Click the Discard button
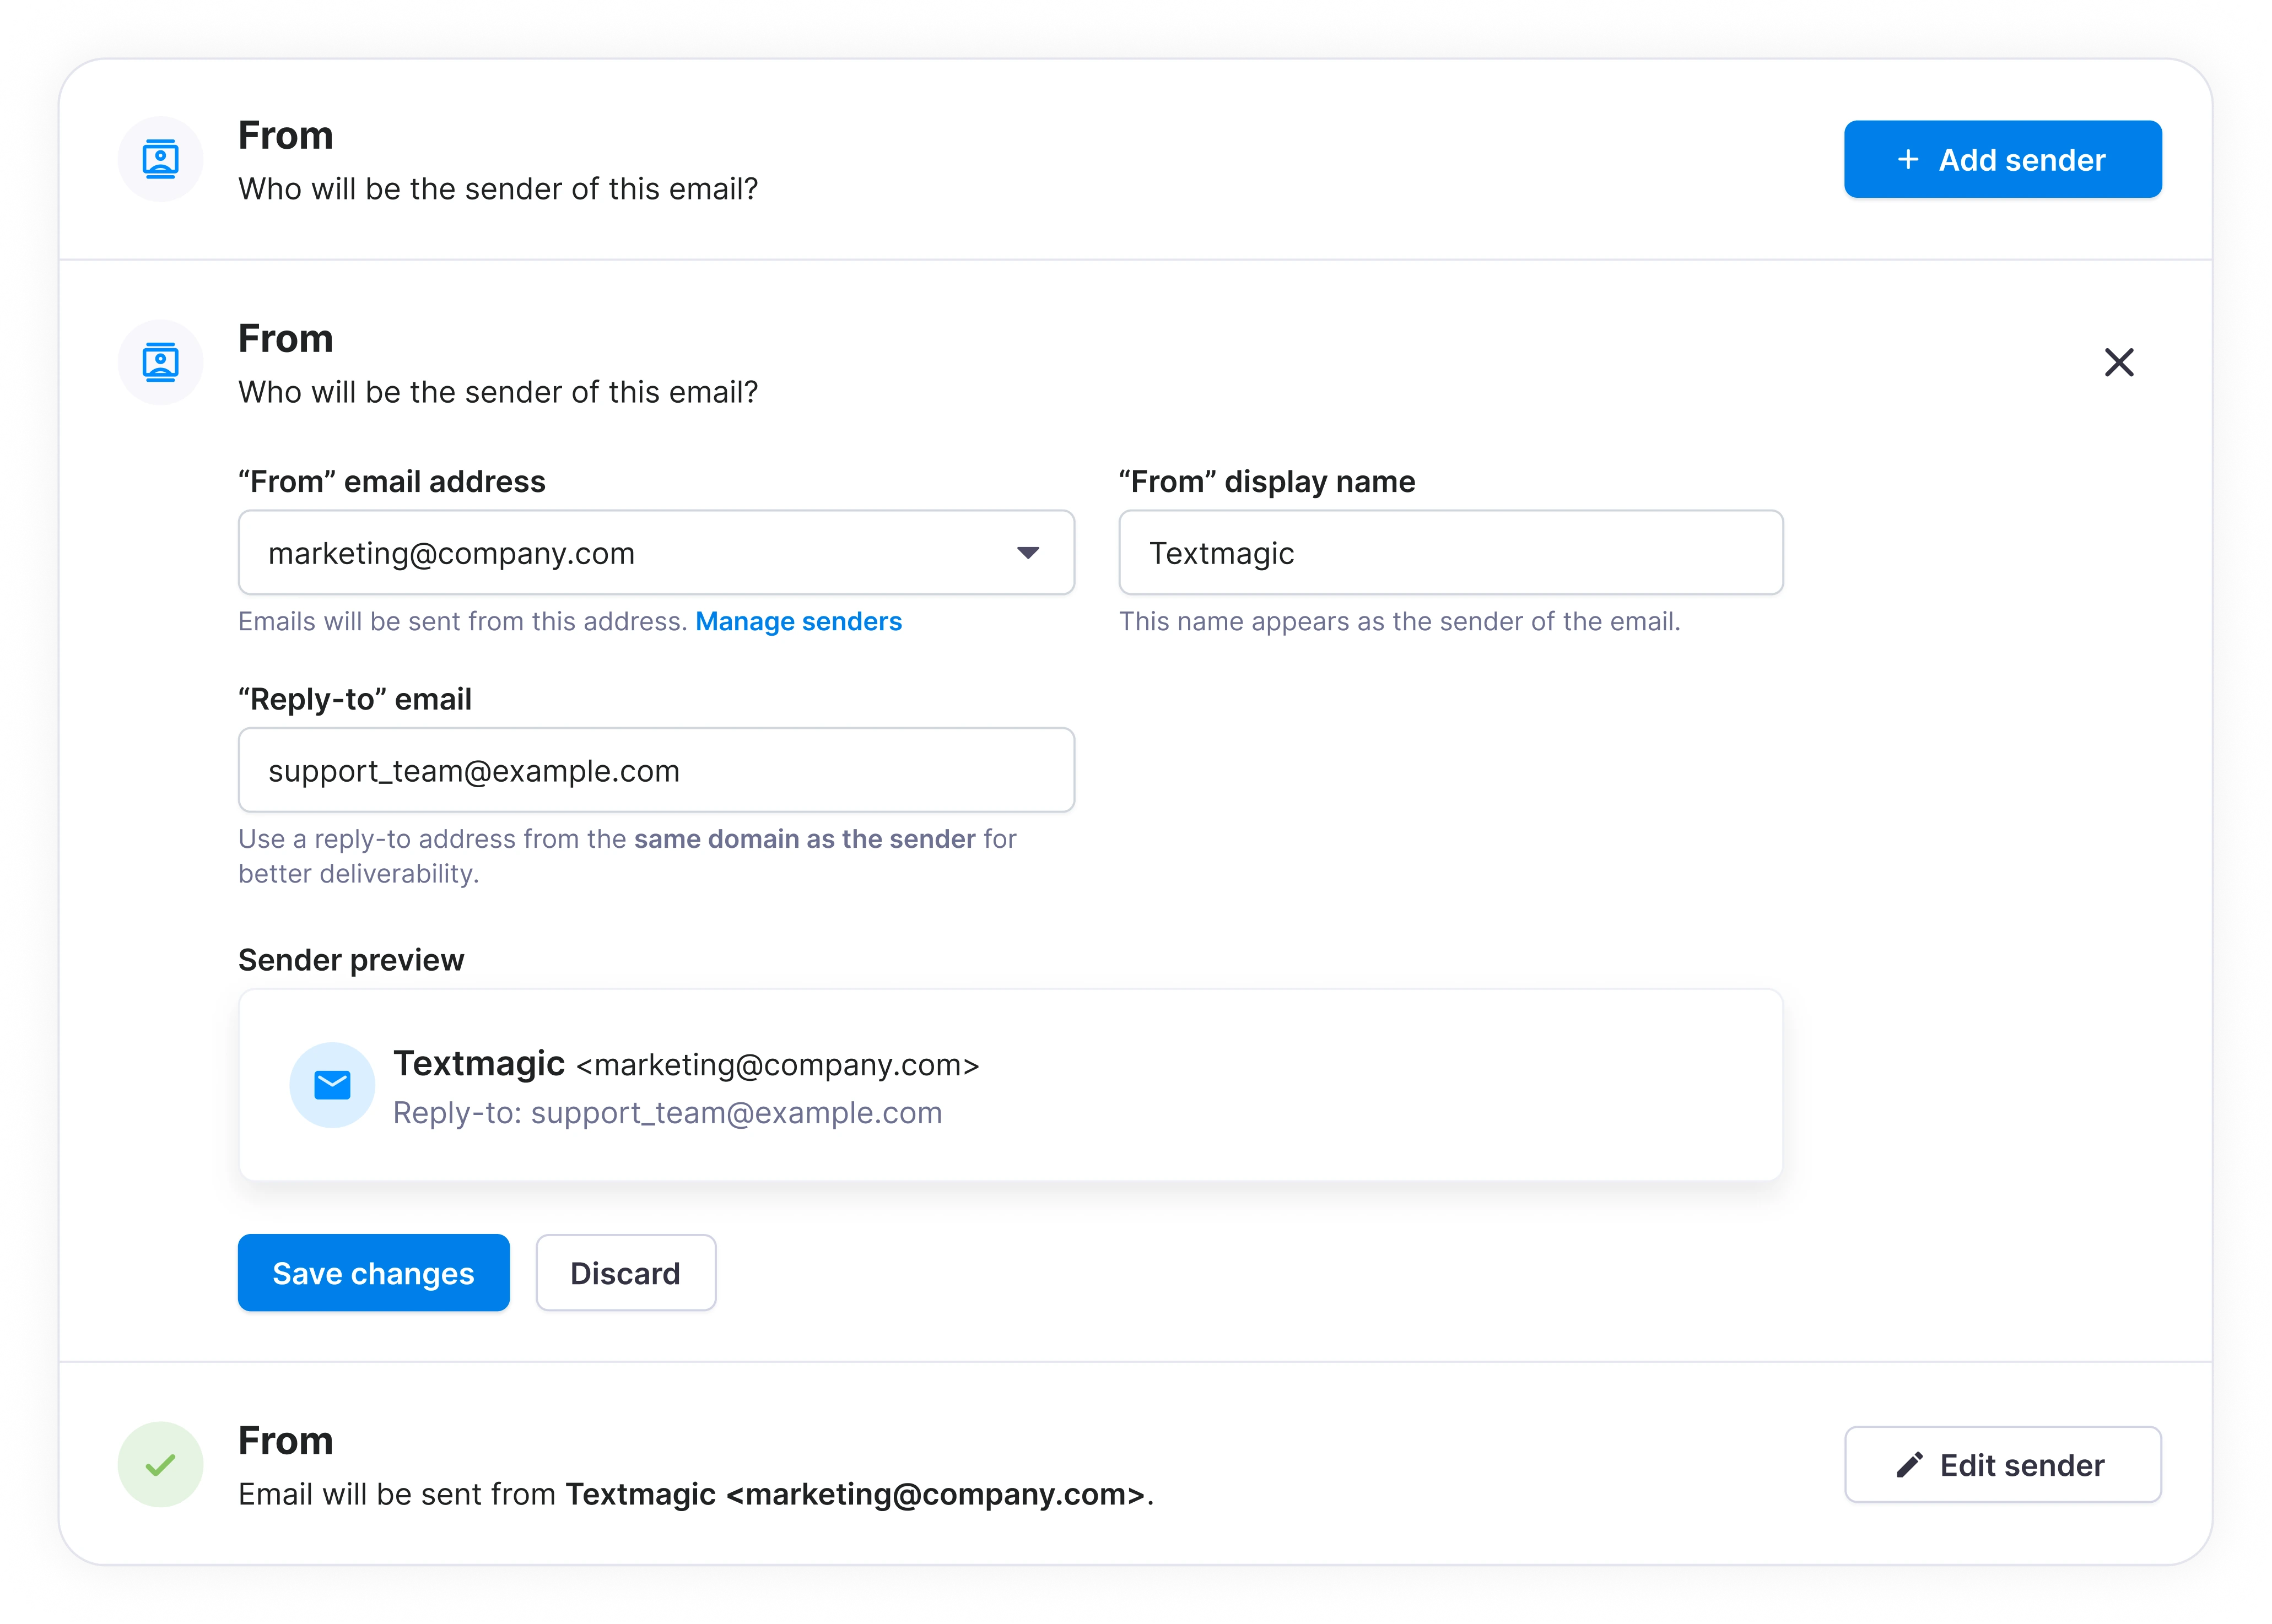The width and height of the screenshot is (2272, 1624). pyautogui.click(x=625, y=1273)
